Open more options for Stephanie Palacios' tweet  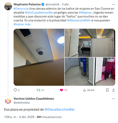tap(113, 4)
